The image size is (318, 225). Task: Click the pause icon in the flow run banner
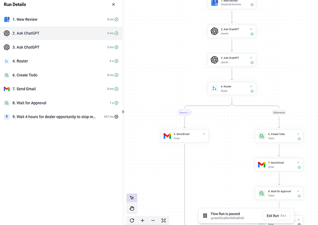205,216
